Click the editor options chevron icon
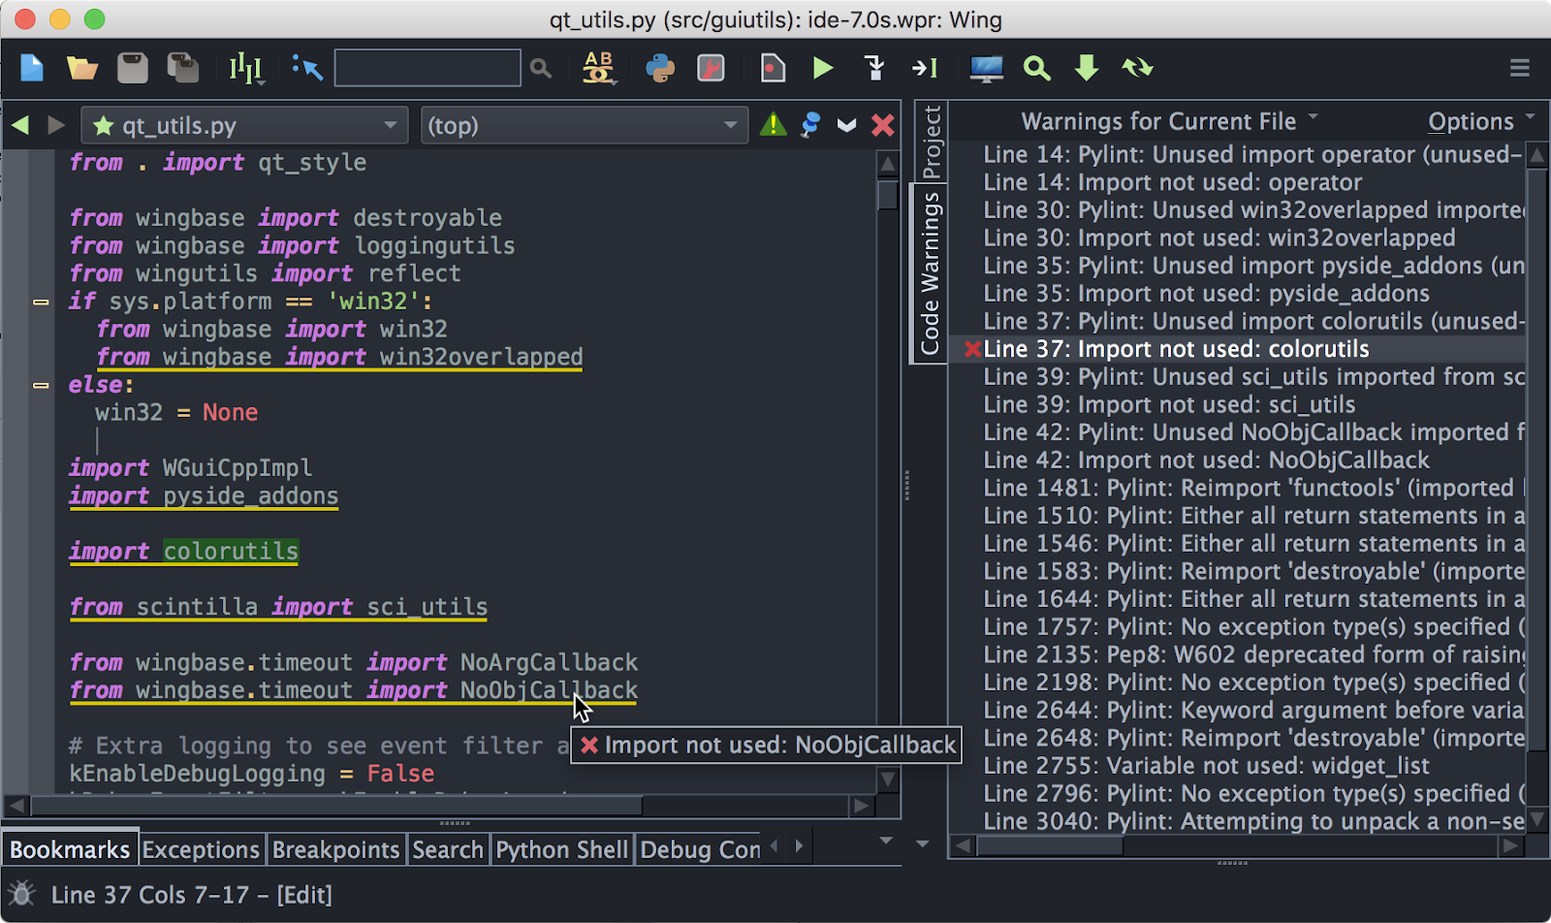 (847, 125)
